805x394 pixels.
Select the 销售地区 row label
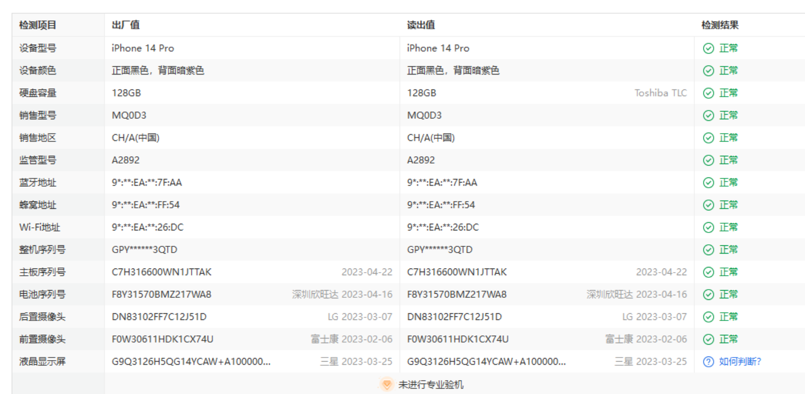(x=38, y=138)
